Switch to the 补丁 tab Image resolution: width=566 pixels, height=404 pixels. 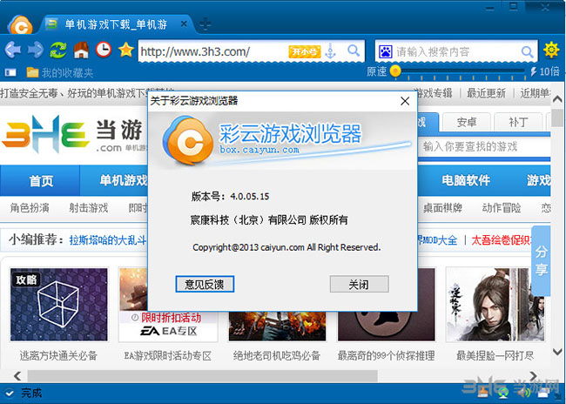[x=518, y=123]
